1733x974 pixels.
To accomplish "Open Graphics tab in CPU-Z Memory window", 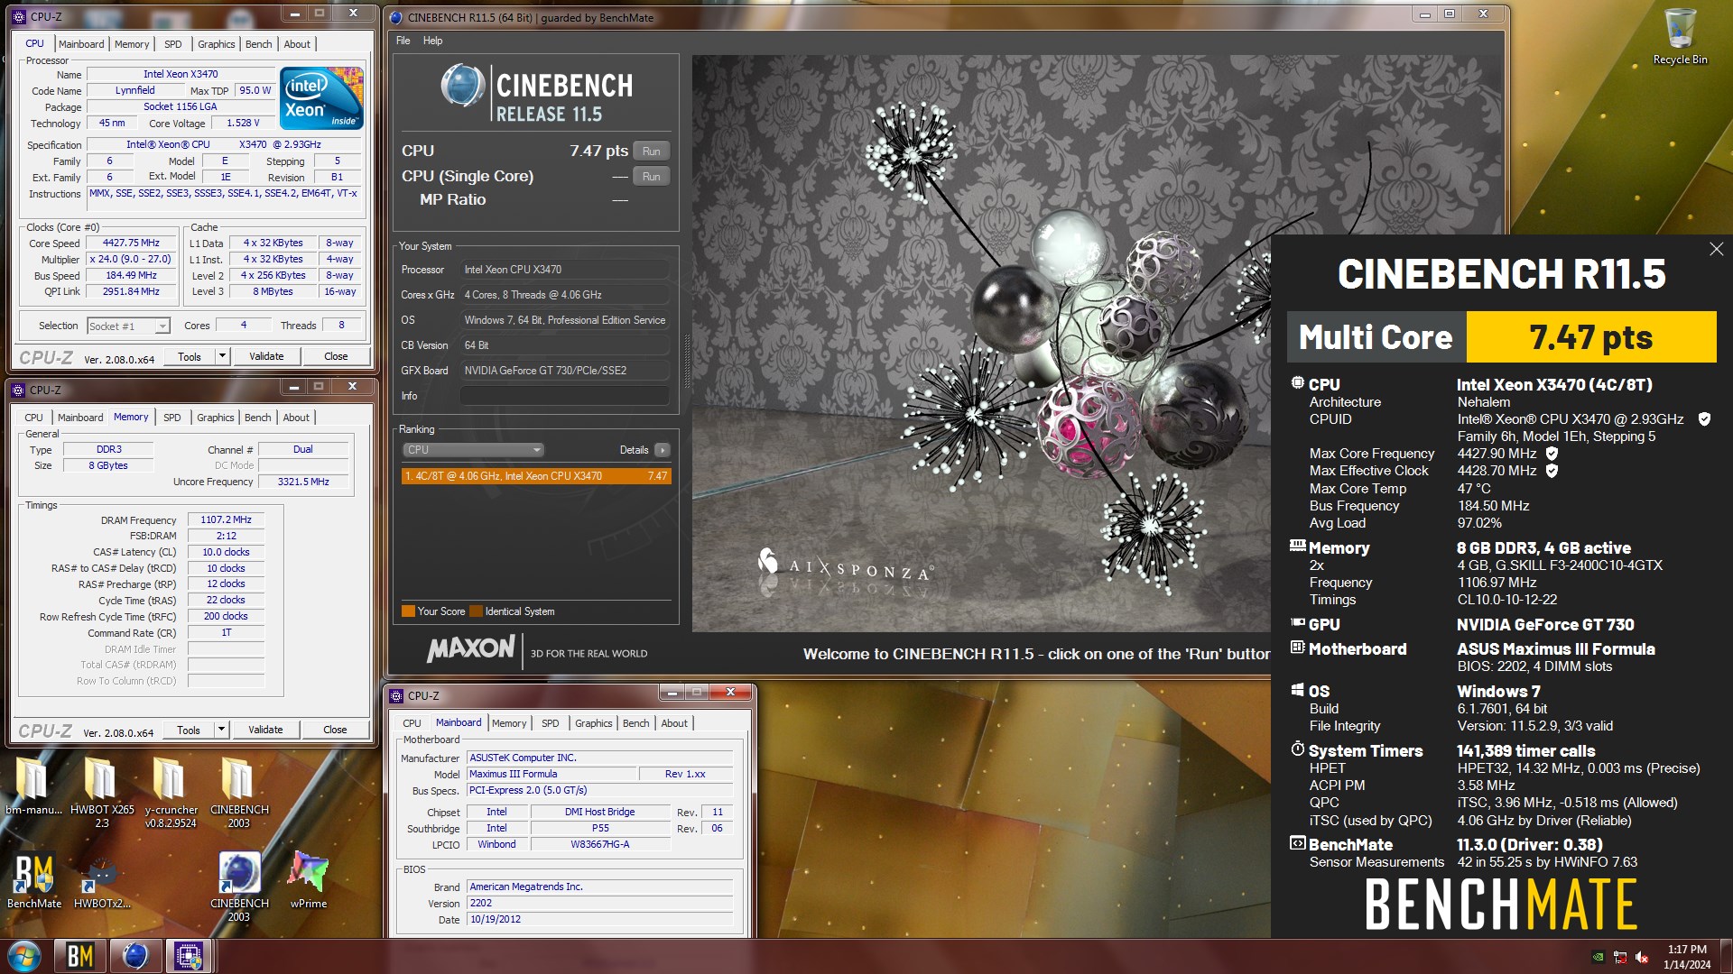I will 216,418.
